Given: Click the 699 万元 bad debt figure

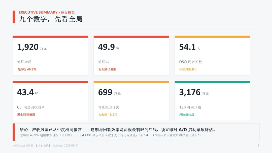Looking at the screenshot, I should 110,92.
